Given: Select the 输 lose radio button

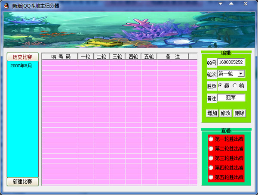Looking at the screenshot, I should pos(235,85).
